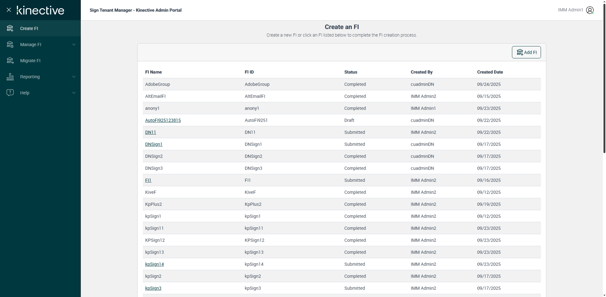Click the Reporting bar chart icon
606x297 pixels.
click(x=10, y=77)
